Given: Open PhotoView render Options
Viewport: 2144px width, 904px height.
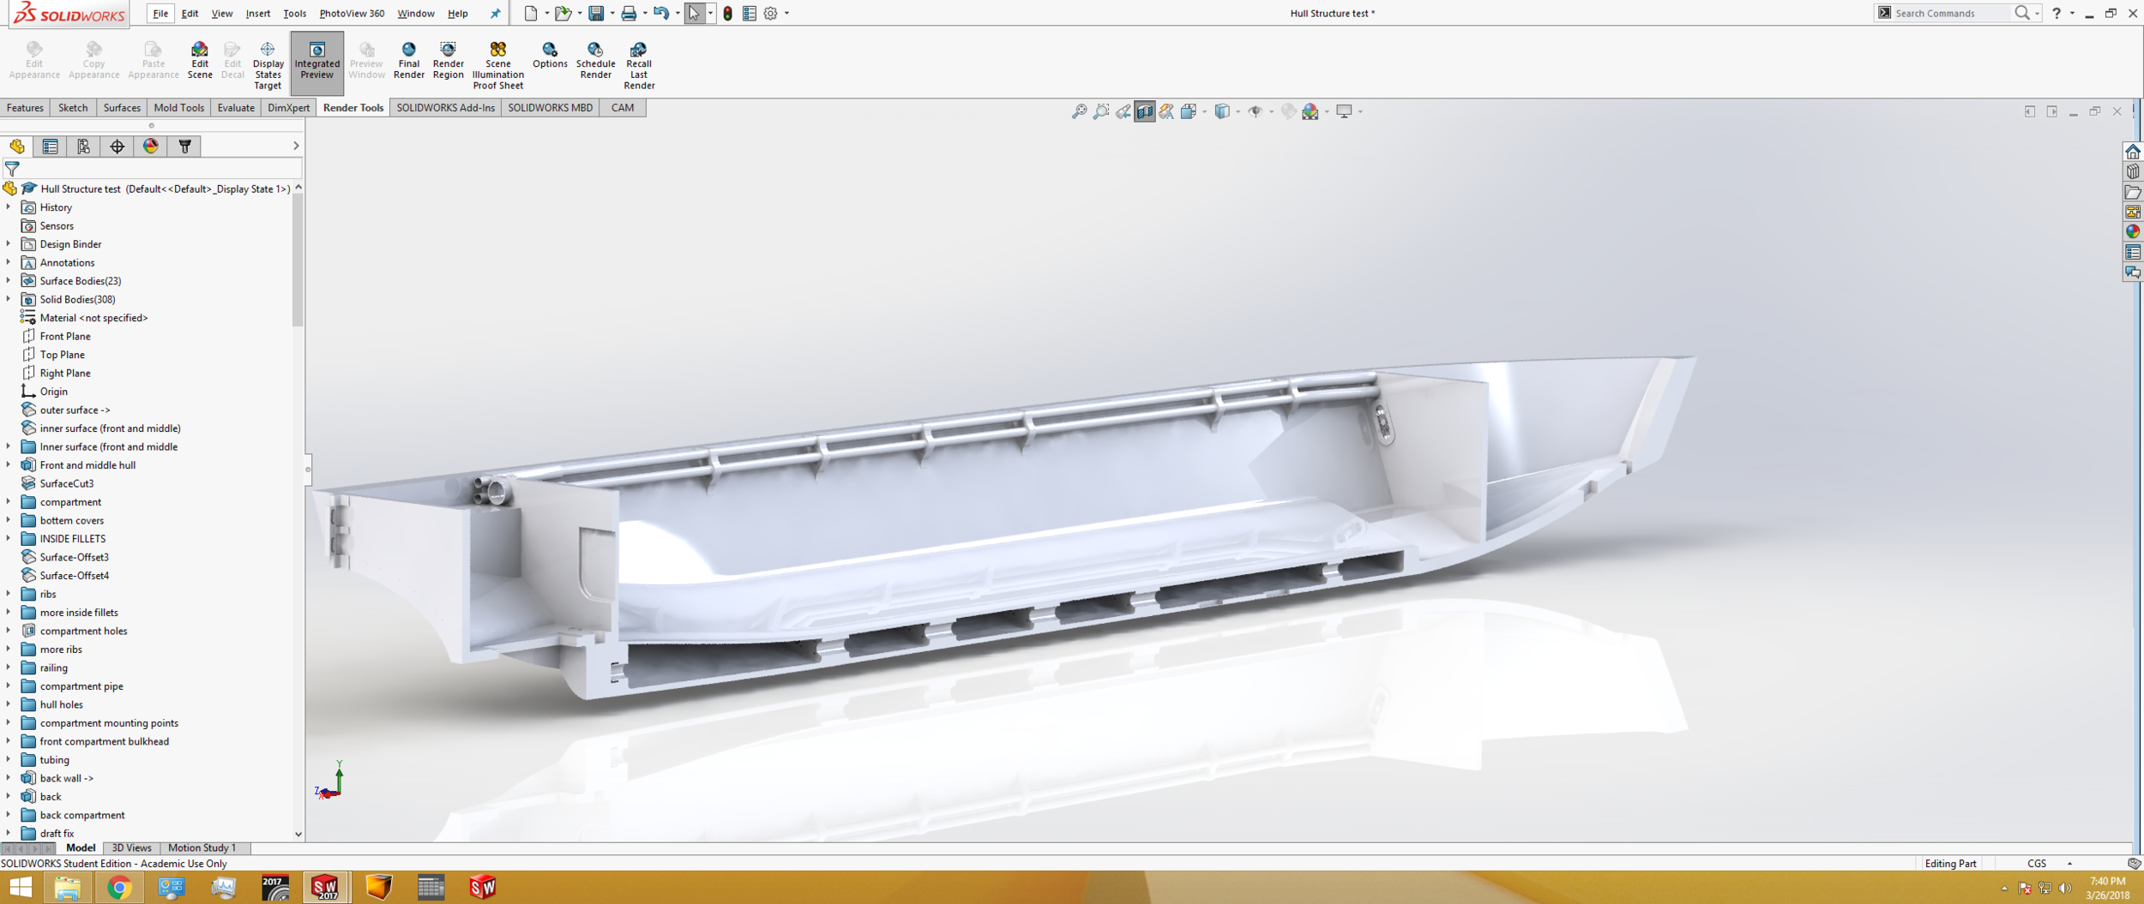Looking at the screenshot, I should [x=550, y=55].
